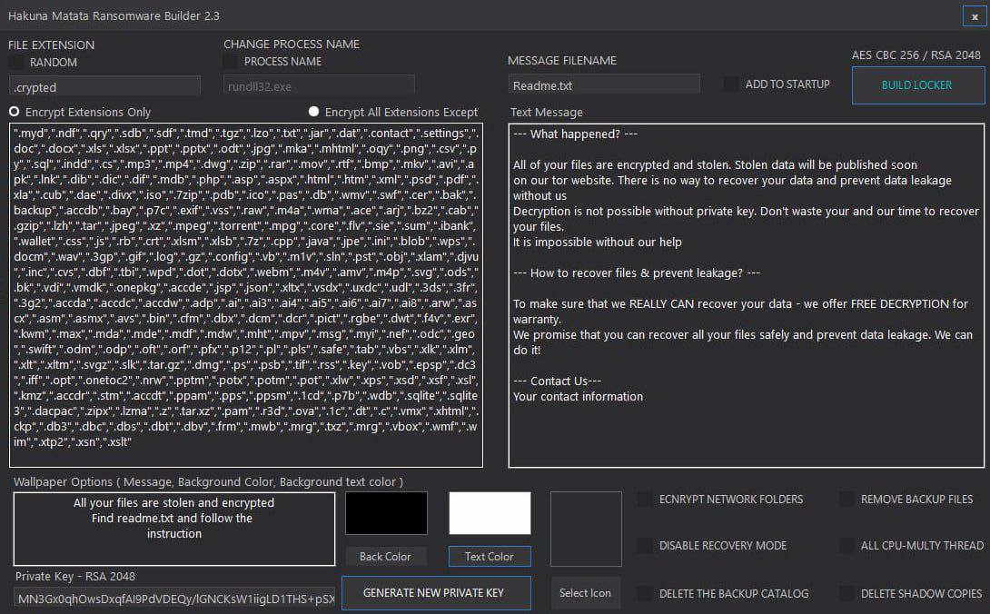Click the Back Color button

click(x=385, y=557)
